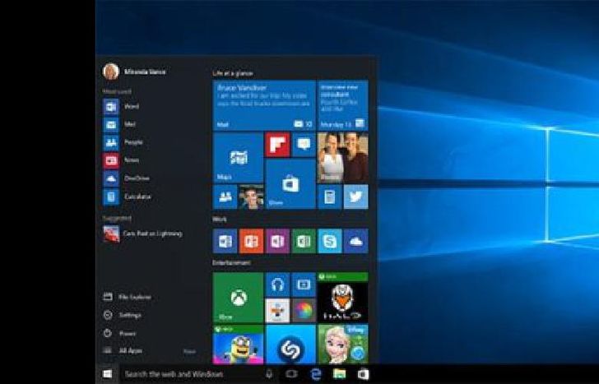Image resolution: width=599 pixels, height=384 pixels.
Task: Open File Explorer from the Start menu
Action: (x=128, y=297)
